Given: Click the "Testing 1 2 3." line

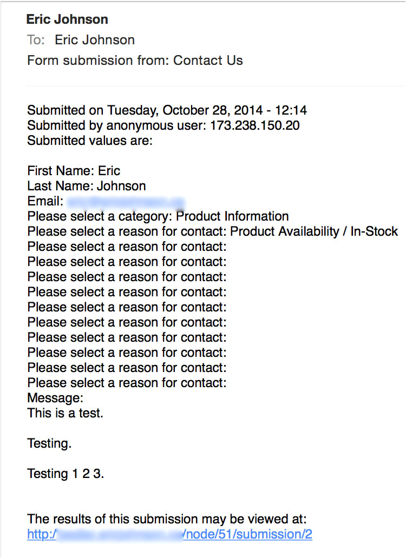Looking at the screenshot, I should pos(66,474).
